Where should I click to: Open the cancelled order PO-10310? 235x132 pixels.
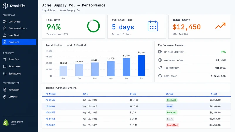[x=50, y=125]
